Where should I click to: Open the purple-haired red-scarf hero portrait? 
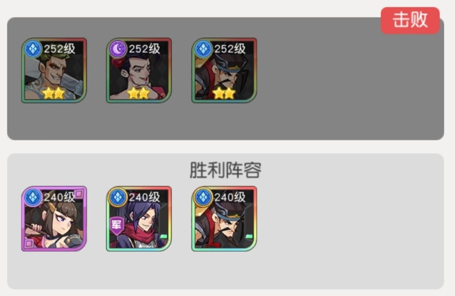coord(139,219)
